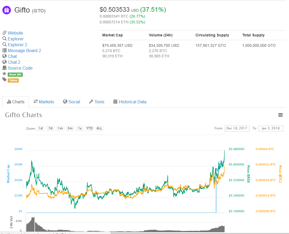This screenshot has height=234, width=289.
Task: Click the $34,309,700 USD volume value
Action: [x=164, y=45]
